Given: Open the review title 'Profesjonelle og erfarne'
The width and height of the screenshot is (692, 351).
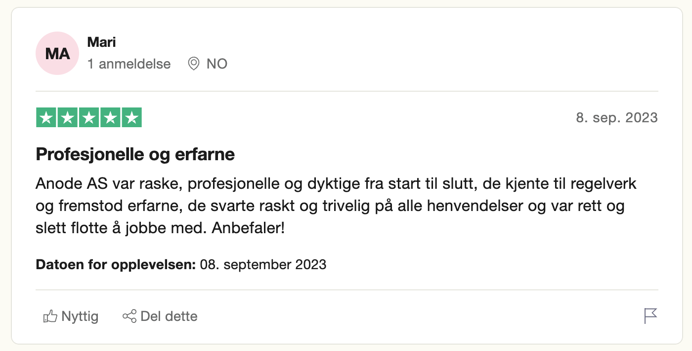Looking at the screenshot, I should tap(135, 155).
